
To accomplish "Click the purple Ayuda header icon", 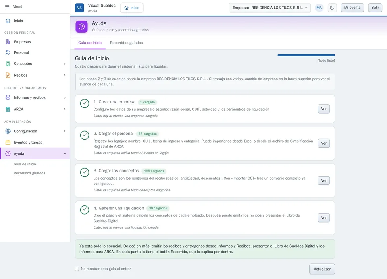I will [x=81, y=27].
